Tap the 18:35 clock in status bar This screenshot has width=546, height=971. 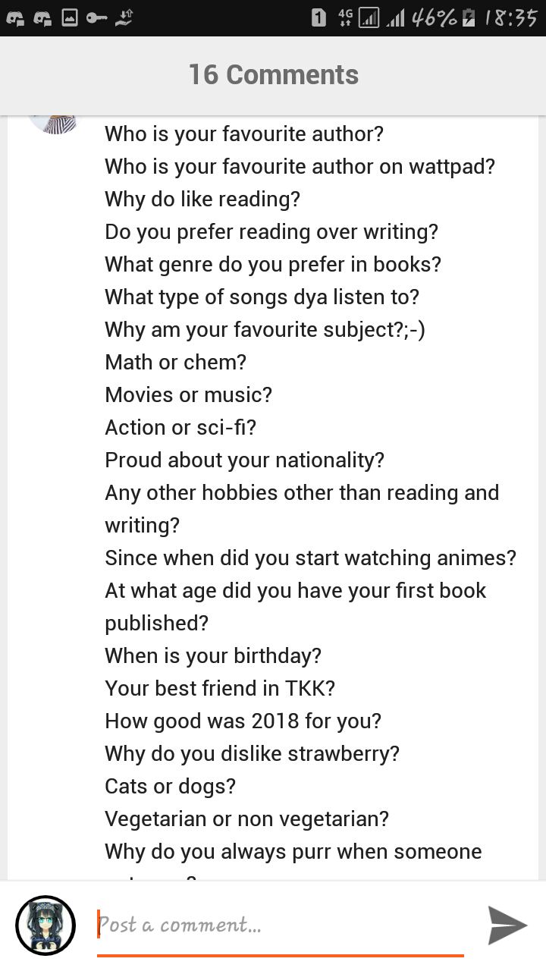511,17
